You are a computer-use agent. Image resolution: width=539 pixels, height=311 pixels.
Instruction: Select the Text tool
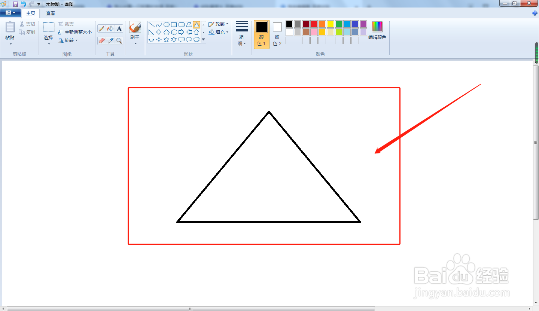tap(119, 28)
